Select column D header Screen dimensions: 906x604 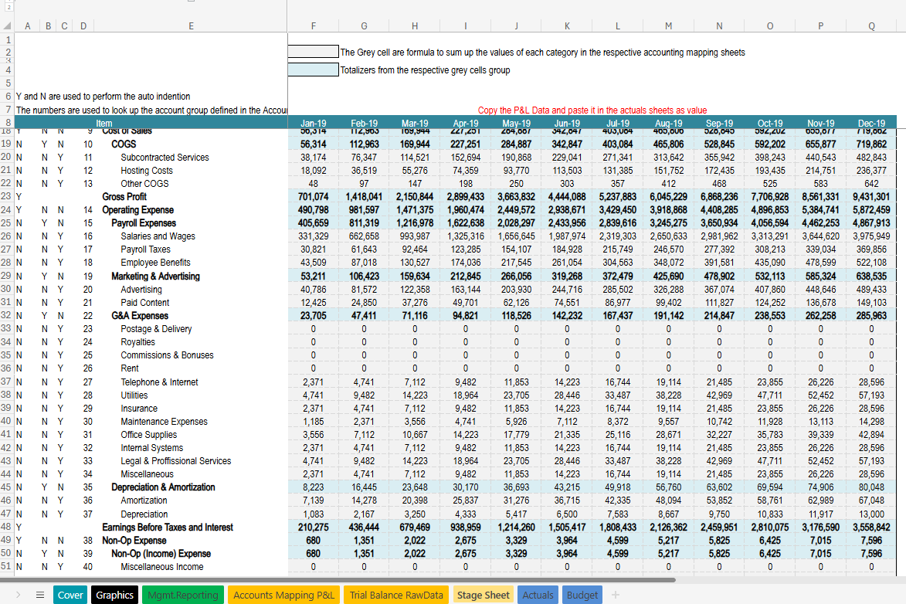pyautogui.click(x=83, y=26)
